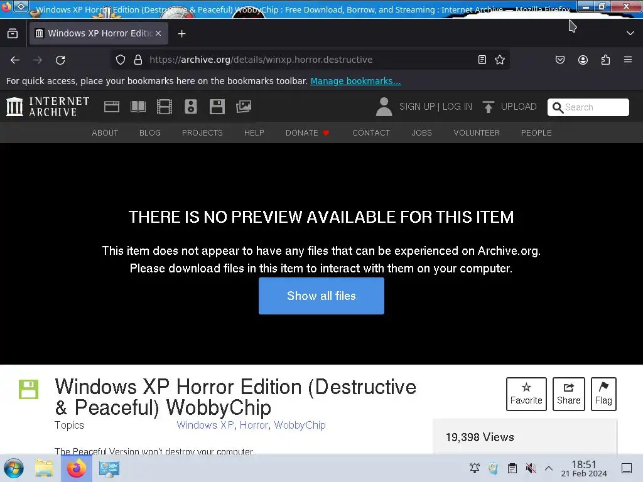Open the PEOPLE menu item

point(536,133)
